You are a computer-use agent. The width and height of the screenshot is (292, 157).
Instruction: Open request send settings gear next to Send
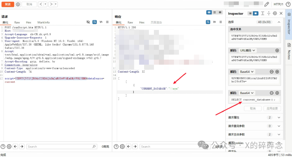tap(18, 4)
